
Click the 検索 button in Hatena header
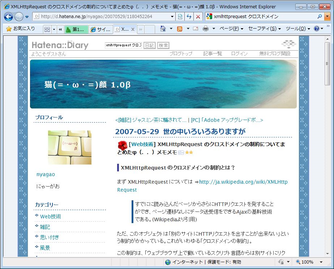coord(163,45)
